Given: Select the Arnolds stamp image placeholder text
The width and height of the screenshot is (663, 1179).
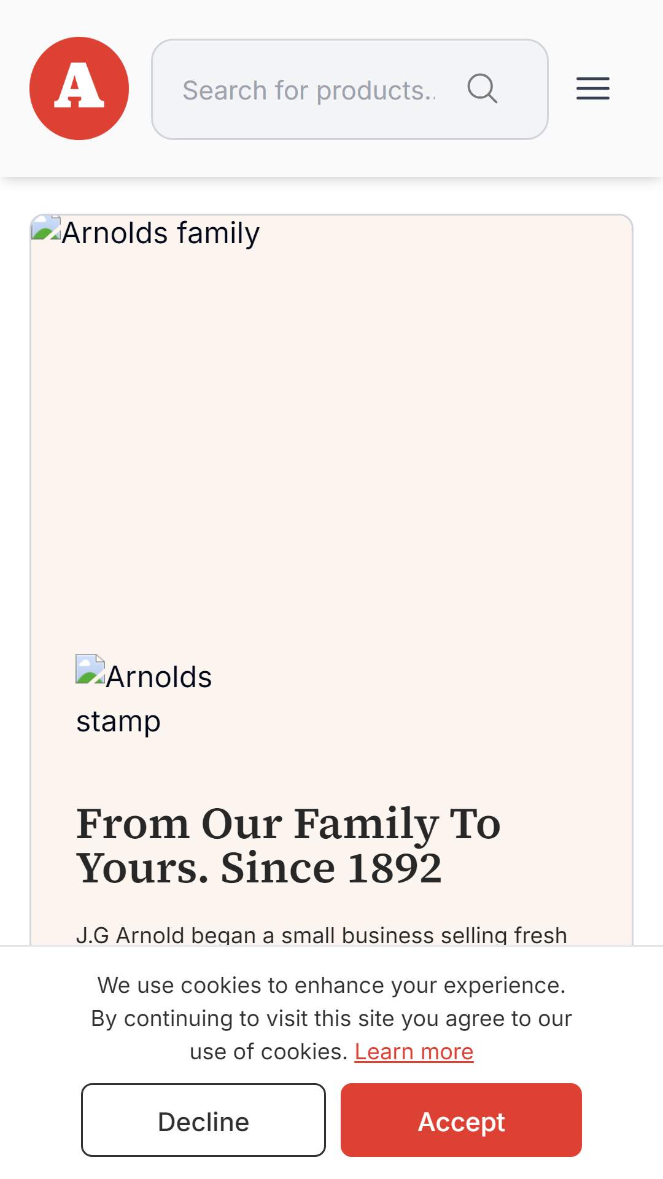Looking at the screenshot, I should 144,699.
